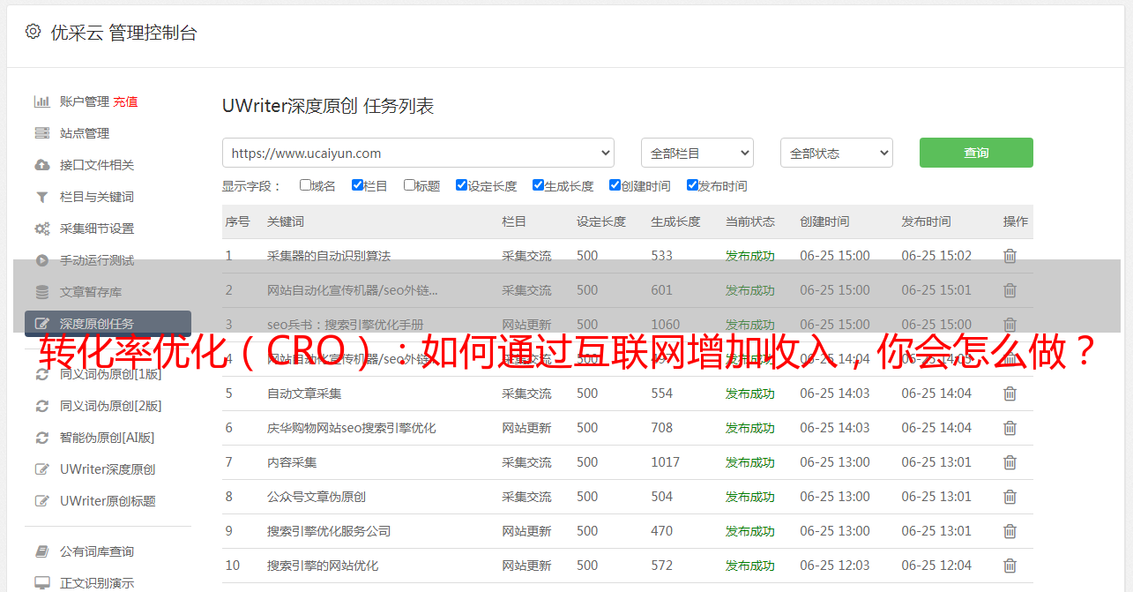Navigate to UWriter深度原创 in the sidebar

pyautogui.click(x=108, y=469)
